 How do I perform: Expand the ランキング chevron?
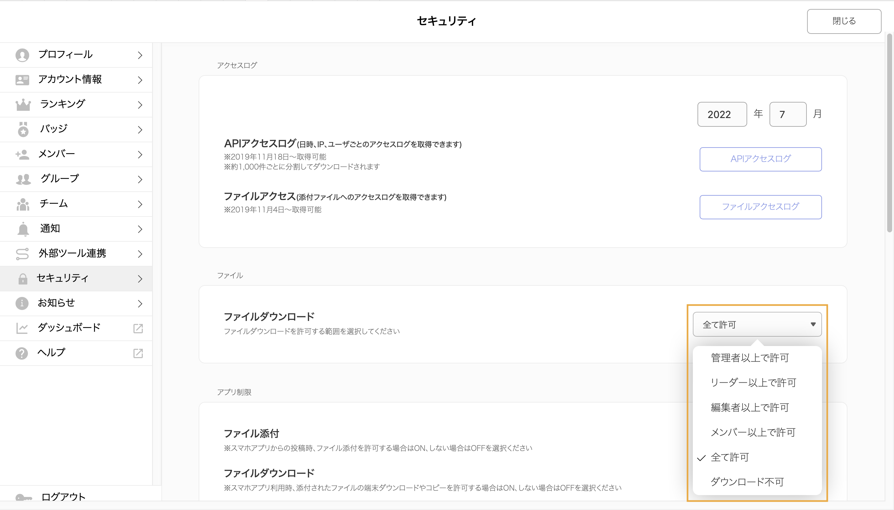pyautogui.click(x=140, y=105)
